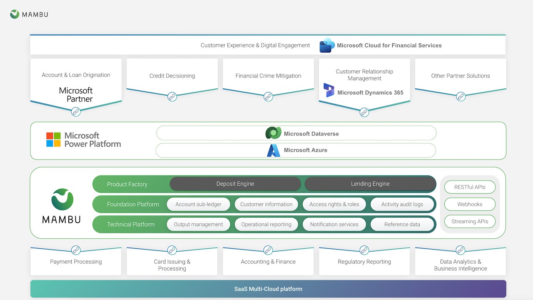Click link icon above Regulatory Reporting

[x=364, y=250]
